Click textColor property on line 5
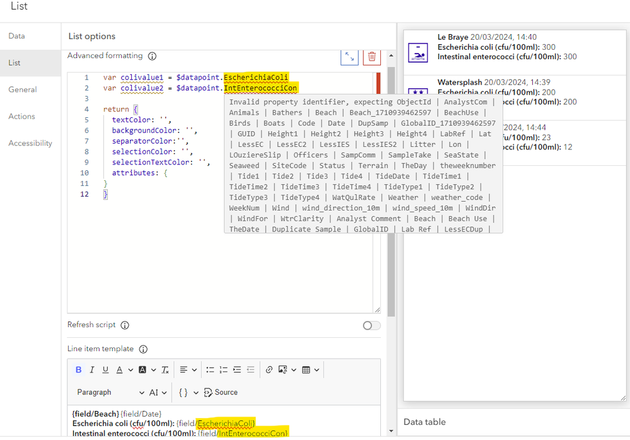This screenshot has height=440, width=630. [x=131, y=120]
